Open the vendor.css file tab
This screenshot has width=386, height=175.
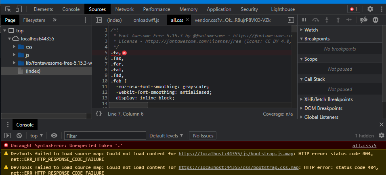(x=233, y=20)
